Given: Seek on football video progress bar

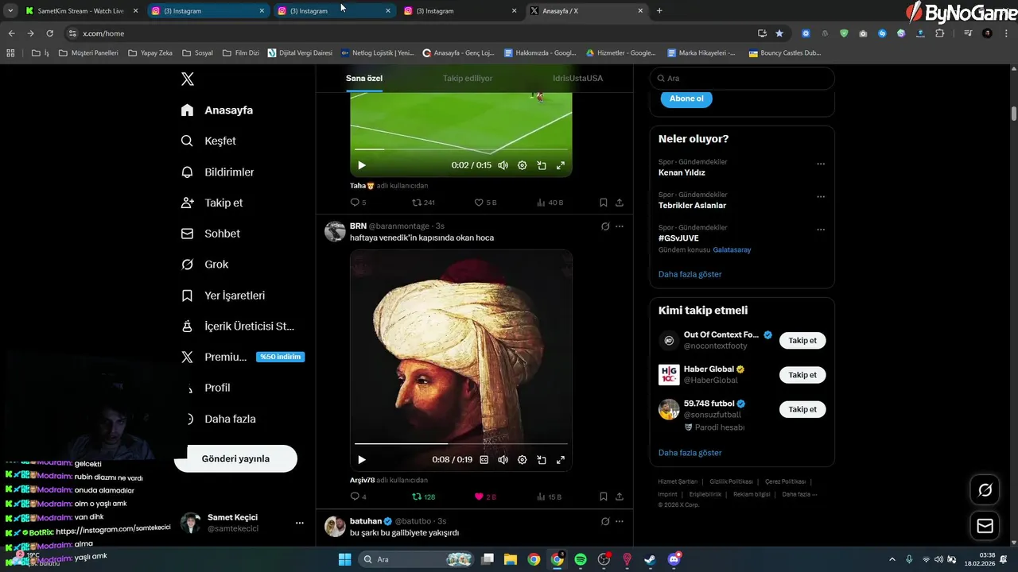Looking at the screenshot, I should point(461,149).
